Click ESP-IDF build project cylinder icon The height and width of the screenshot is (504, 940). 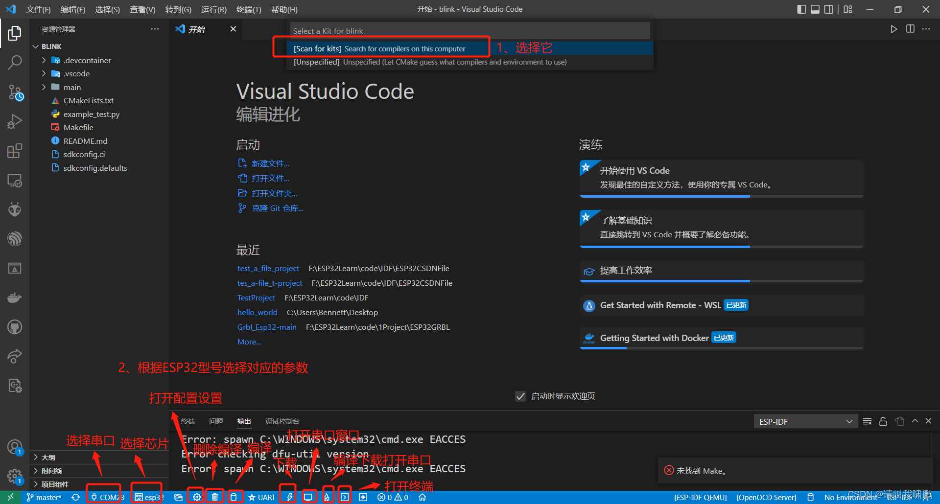click(x=234, y=497)
